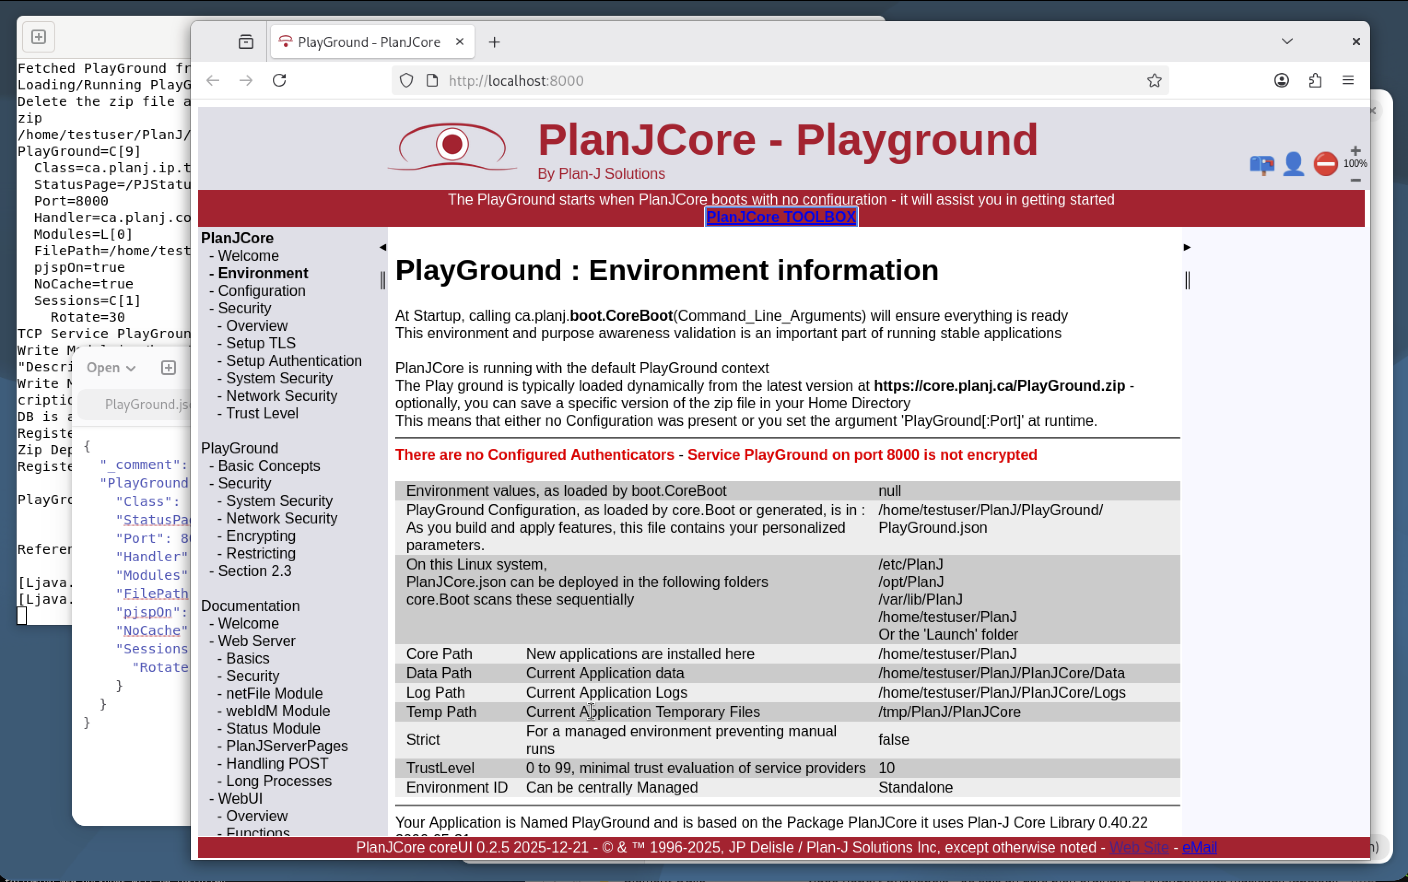Screen dimensions: 1408x882
Task: Click the TrustLevel value 10 cell
Action: tap(886, 768)
